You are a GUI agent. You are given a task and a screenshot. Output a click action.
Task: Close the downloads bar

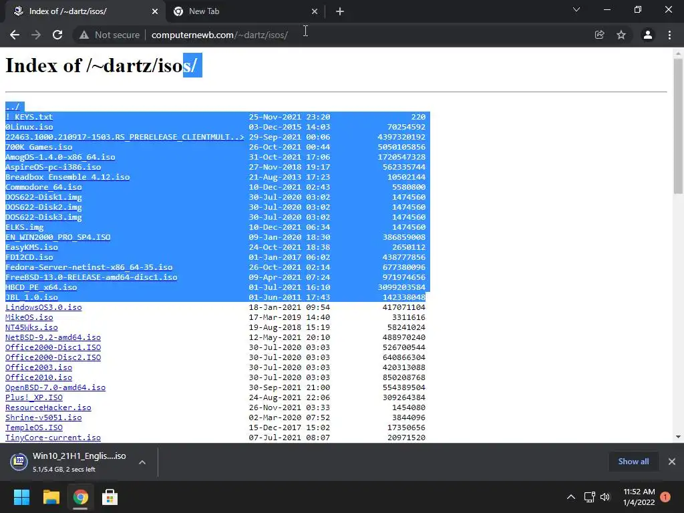[672, 462]
